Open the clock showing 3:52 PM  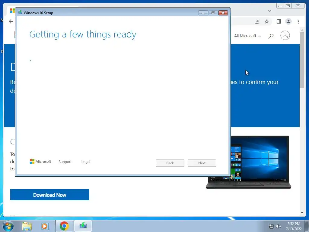[294, 226]
